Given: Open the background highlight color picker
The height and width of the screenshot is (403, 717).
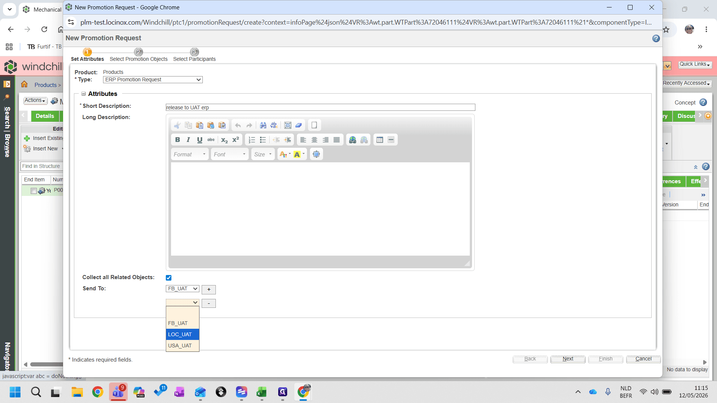Looking at the screenshot, I should click(299, 154).
